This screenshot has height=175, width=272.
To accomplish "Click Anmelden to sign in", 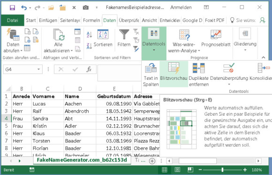I will point(181,7).
